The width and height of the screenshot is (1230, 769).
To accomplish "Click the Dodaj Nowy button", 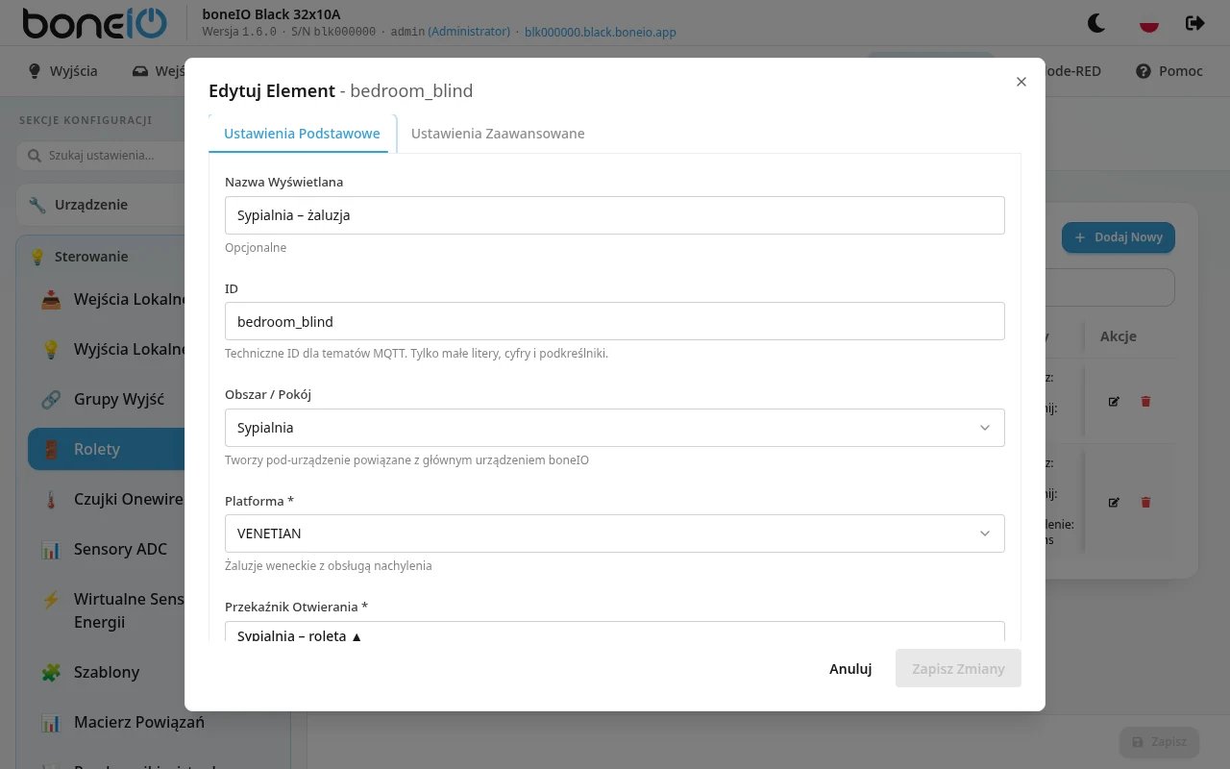I will click(1118, 237).
